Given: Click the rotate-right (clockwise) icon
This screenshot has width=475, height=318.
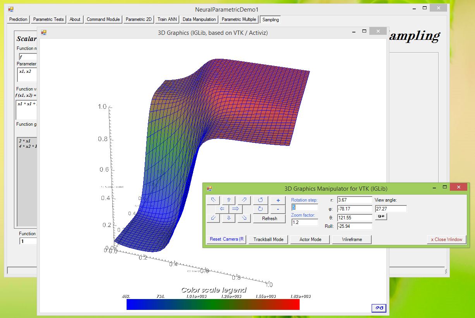Looking at the screenshot, I should (260, 209).
